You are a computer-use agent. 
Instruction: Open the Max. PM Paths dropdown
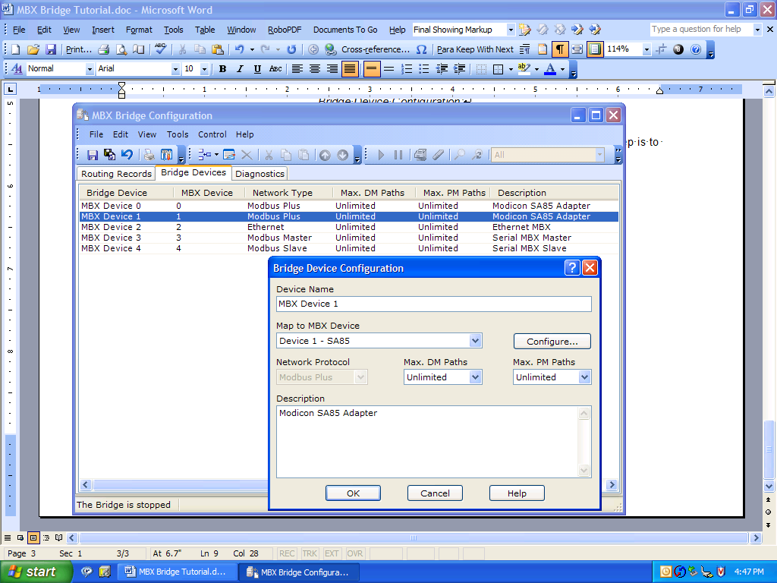pos(584,377)
